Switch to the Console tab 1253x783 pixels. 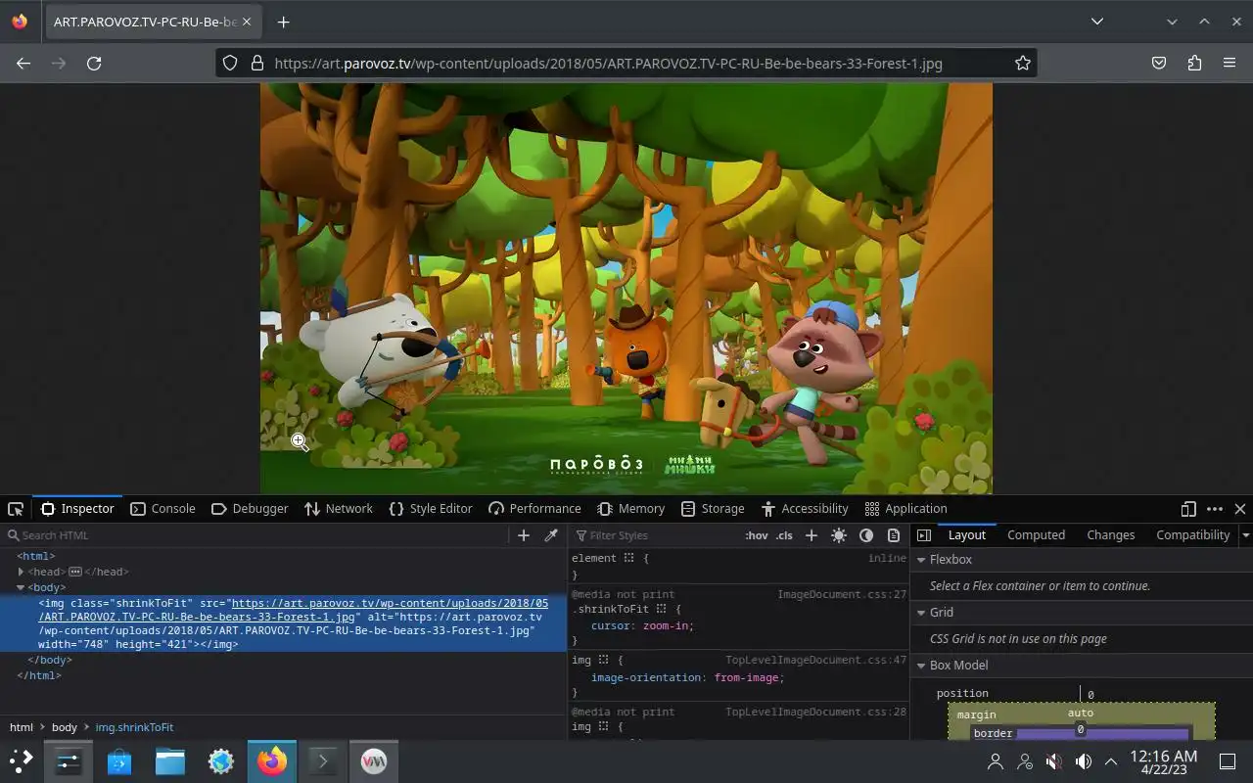pyautogui.click(x=163, y=509)
